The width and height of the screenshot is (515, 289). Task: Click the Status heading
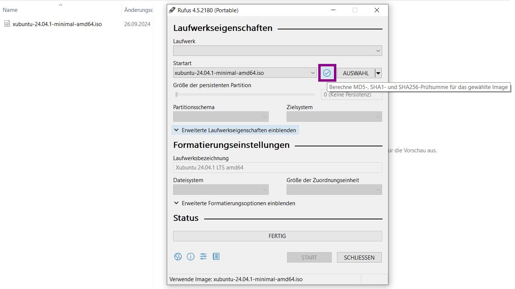pos(186,218)
